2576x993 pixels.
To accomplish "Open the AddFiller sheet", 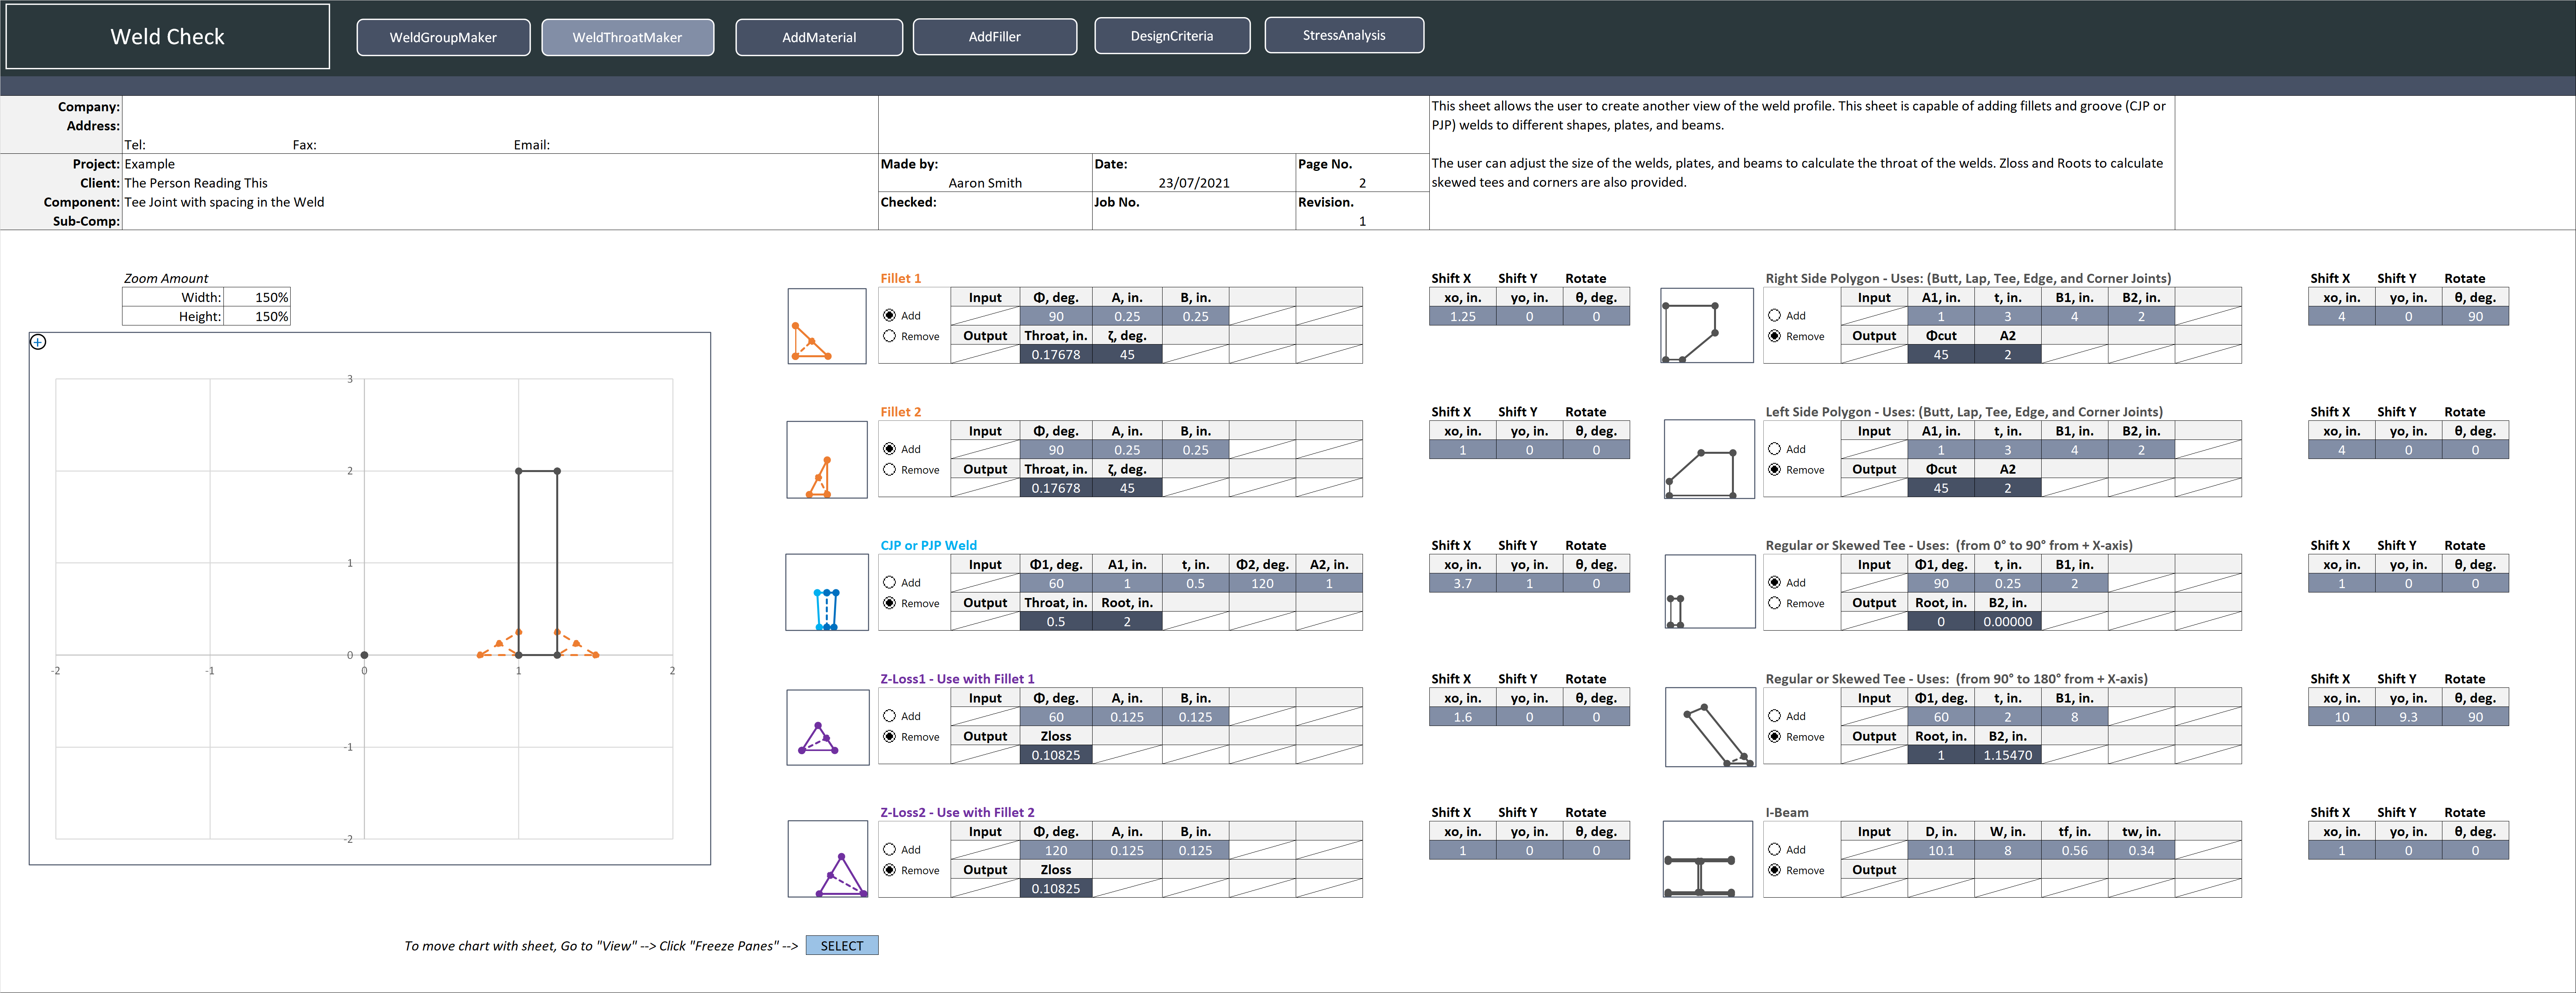I will point(995,36).
